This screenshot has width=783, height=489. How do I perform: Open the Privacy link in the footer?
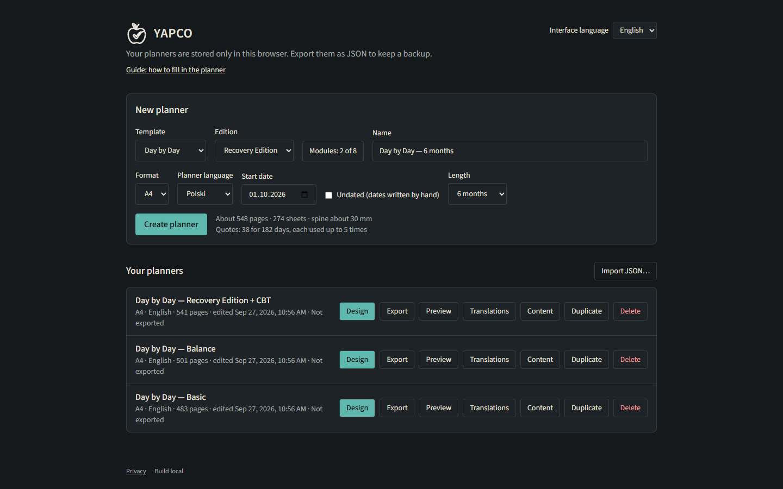(x=136, y=471)
